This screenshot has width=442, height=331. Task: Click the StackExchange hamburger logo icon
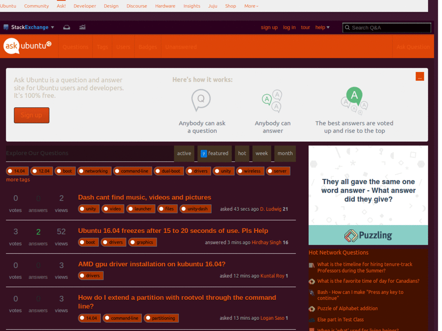(6, 27)
